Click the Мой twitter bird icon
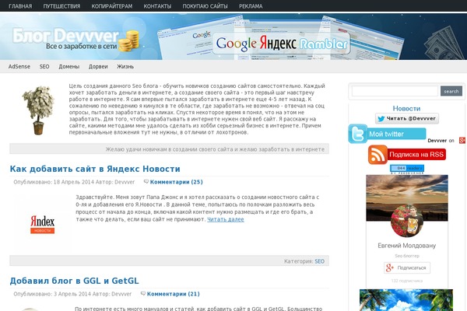Image resolution: width=467 pixels, height=311 pixels. point(358,134)
